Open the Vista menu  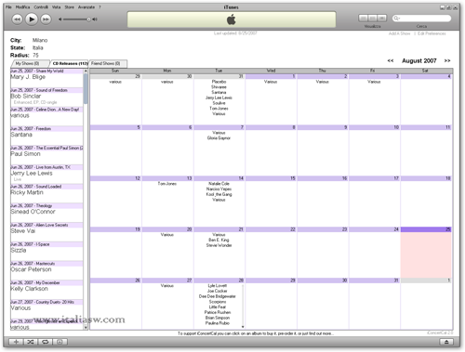[56, 7]
